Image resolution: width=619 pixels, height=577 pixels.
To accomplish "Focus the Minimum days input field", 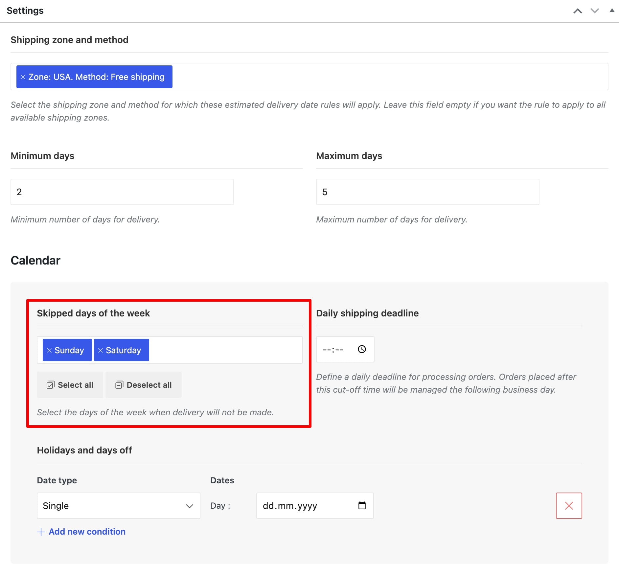I will 122,192.
